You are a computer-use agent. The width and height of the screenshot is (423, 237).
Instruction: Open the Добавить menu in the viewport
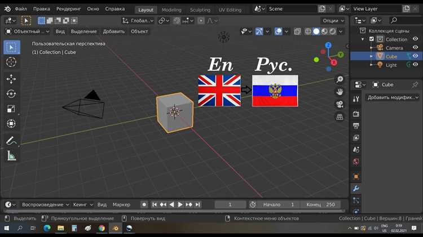(x=113, y=32)
